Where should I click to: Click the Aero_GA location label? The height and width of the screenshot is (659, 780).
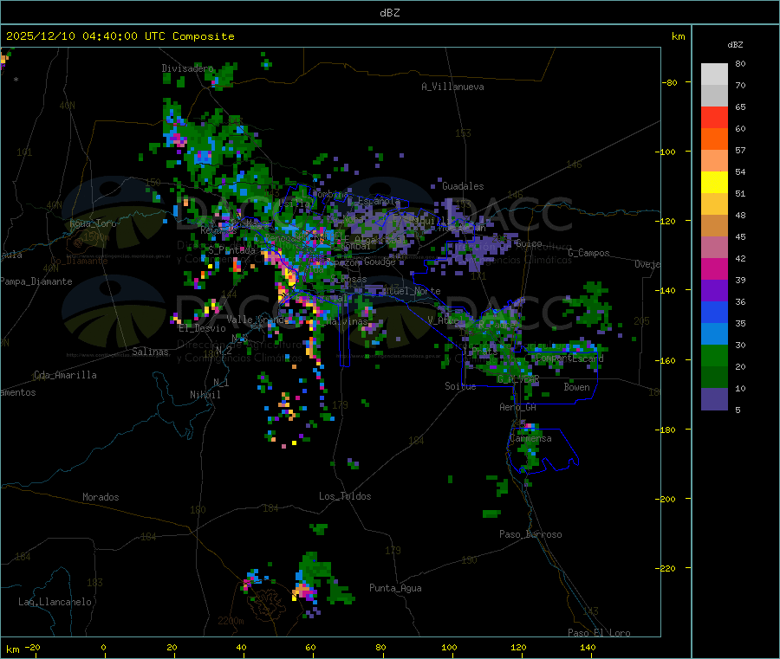517,407
